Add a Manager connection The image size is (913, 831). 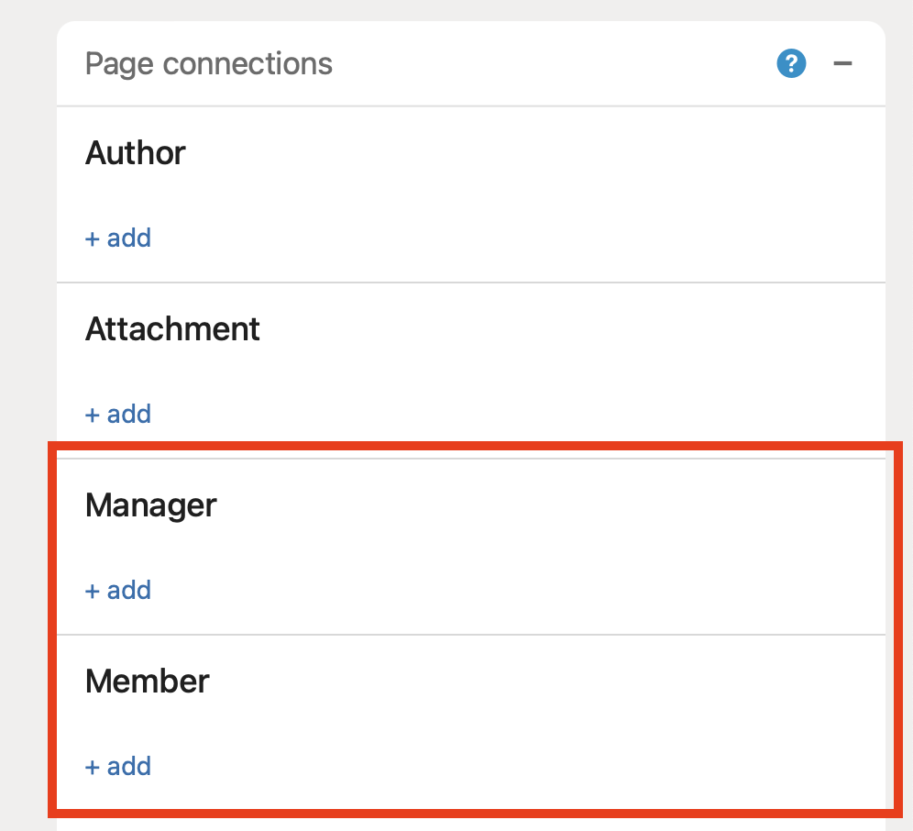click(x=118, y=591)
